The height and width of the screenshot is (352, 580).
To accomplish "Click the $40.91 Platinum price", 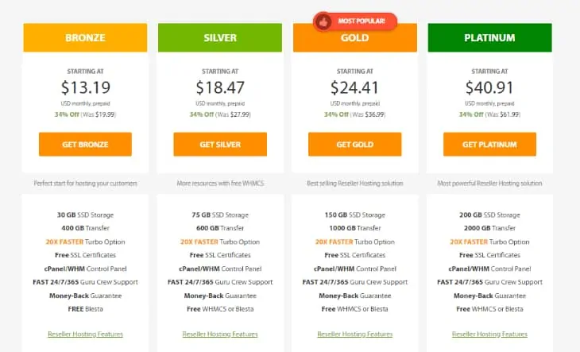I will coord(489,87).
